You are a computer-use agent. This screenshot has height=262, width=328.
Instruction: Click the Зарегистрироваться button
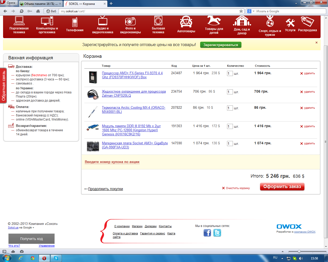click(x=221, y=45)
